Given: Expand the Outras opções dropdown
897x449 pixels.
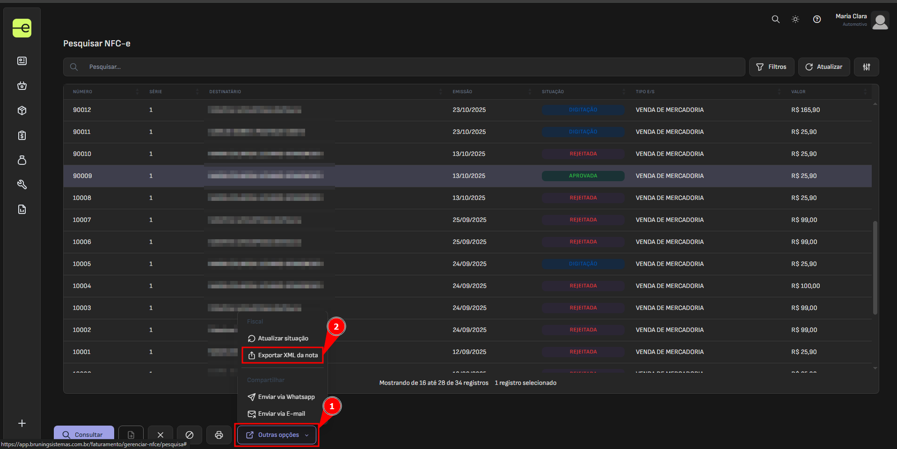Looking at the screenshot, I should (277, 435).
